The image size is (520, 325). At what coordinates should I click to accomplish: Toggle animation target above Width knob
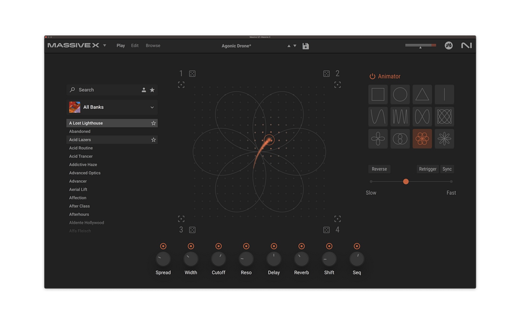191,246
